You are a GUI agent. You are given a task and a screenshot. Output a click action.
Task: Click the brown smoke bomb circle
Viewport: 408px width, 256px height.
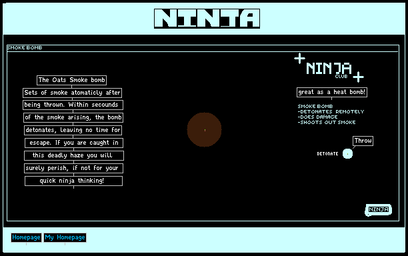(x=204, y=129)
